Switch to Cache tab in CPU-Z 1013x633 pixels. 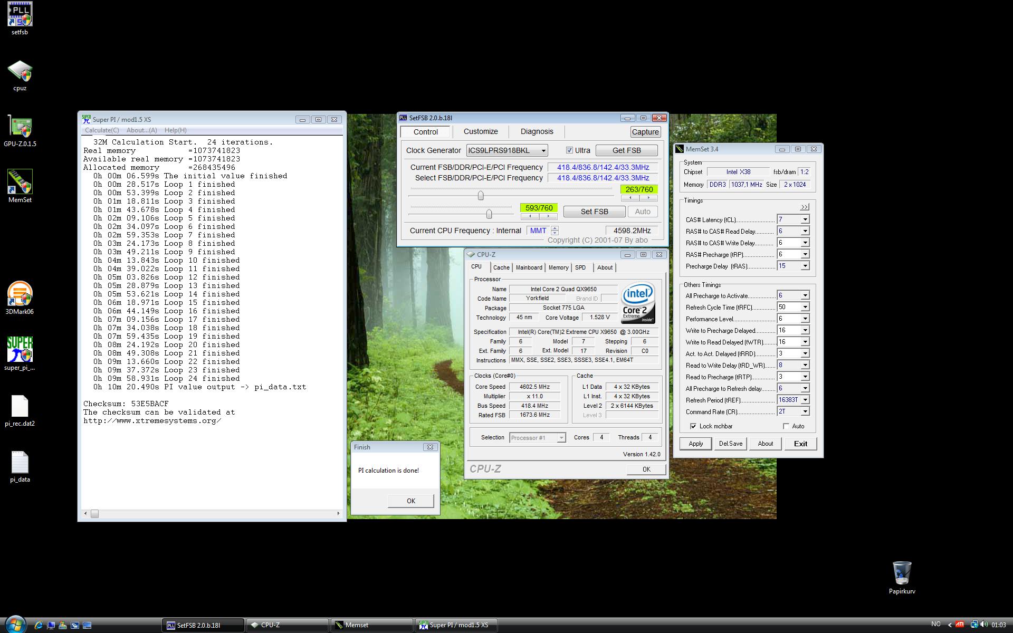pyautogui.click(x=501, y=268)
